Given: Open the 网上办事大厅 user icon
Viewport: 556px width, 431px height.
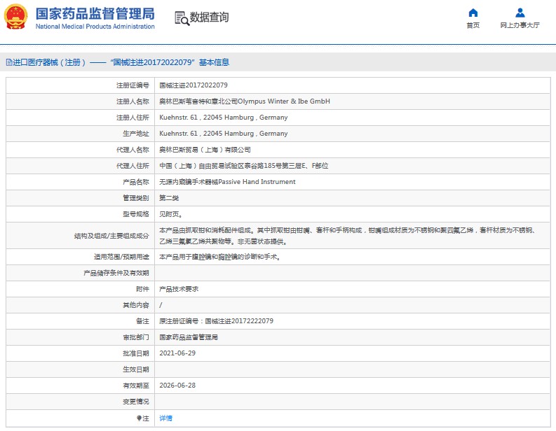Looking at the screenshot, I should tap(520, 13).
